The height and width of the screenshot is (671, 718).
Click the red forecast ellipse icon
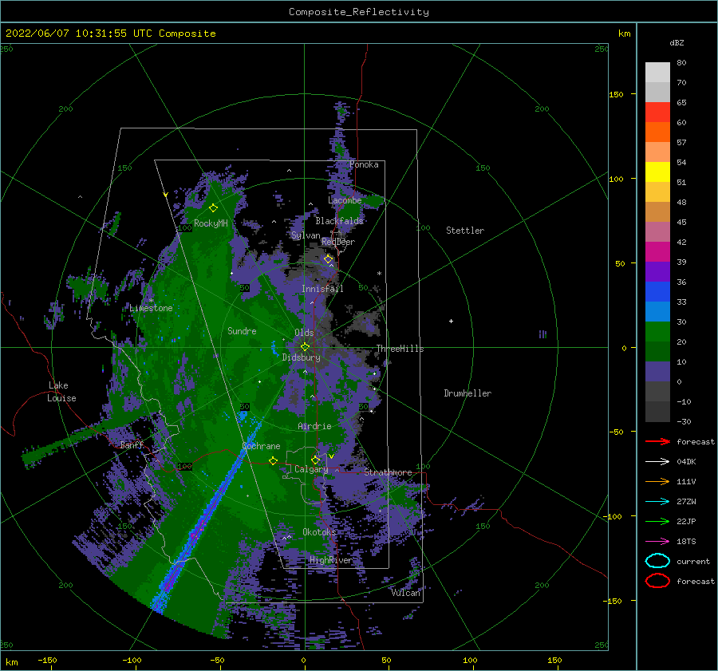click(x=657, y=581)
